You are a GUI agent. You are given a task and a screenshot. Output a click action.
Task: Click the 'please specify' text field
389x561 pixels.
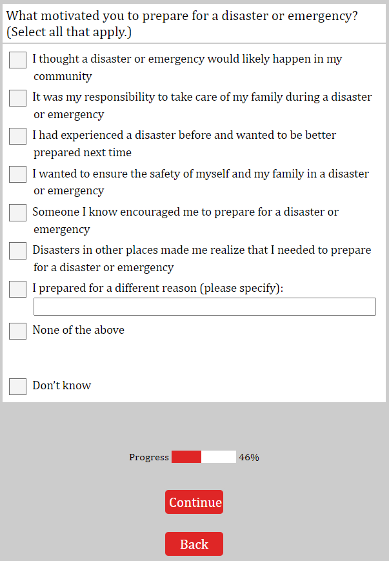click(204, 307)
